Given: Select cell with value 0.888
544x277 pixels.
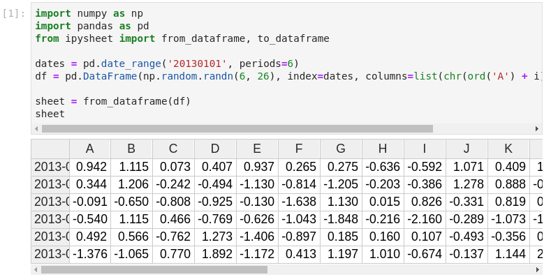Looking at the screenshot, I should coord(508,184).
